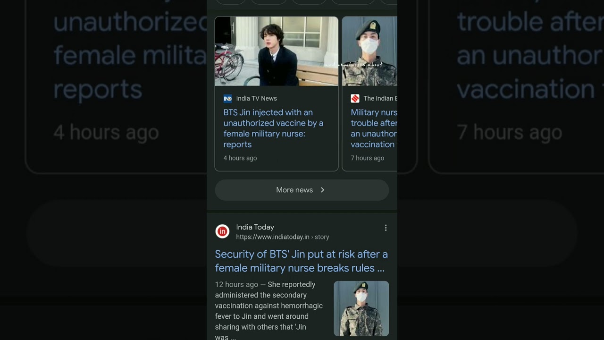
Task: Open 'BTS Jin injected with an unauthorized vaccine' headline
Action: click(274, 128)
